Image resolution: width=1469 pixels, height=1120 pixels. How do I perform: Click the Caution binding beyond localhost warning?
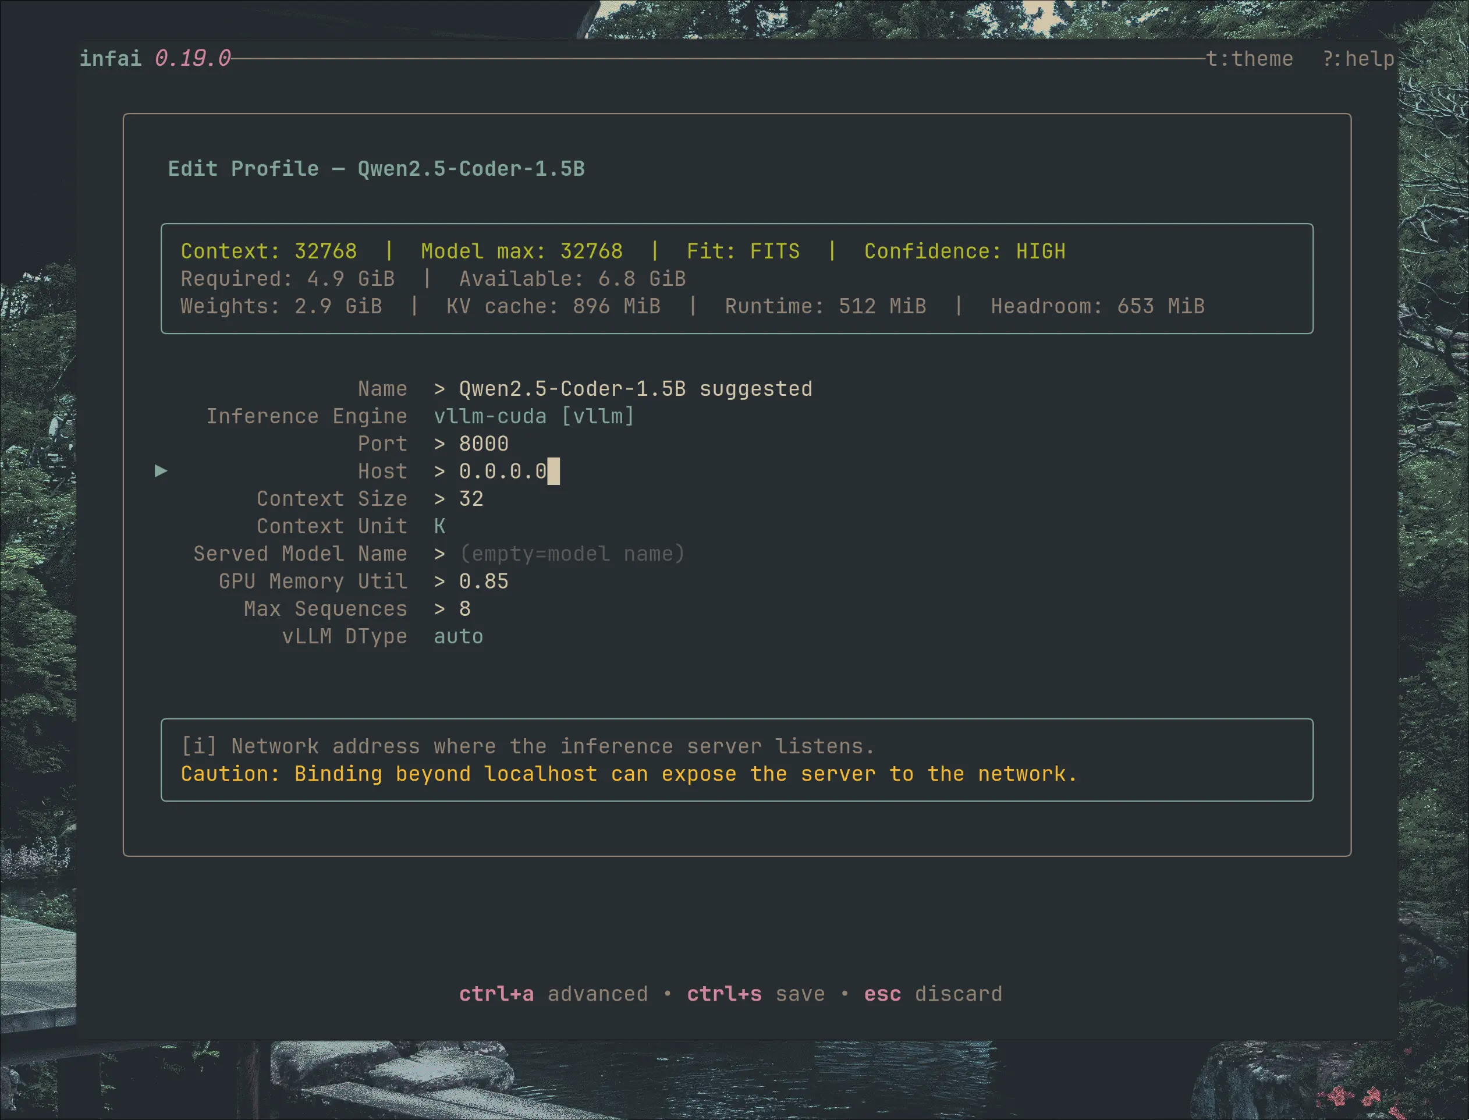629,774
